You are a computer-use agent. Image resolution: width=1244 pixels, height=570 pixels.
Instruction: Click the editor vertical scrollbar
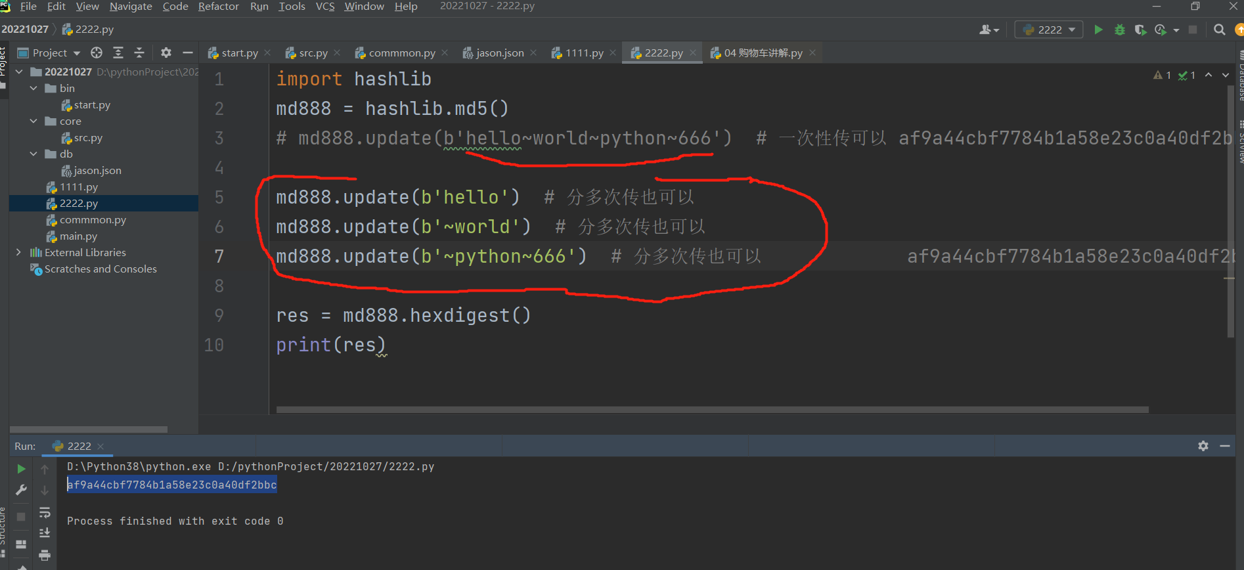click(x=1231, y=210)
